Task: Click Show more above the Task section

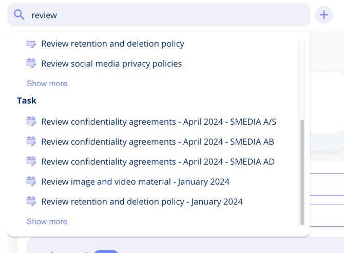Action: [47, 84]
